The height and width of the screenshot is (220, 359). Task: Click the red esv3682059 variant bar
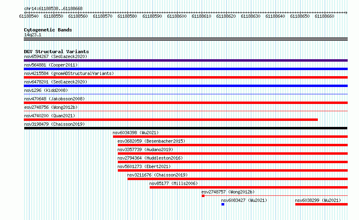233,145
